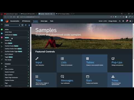The height and width of the screenshot is (100, 134).
Task: Open the Overflow Toolbar Menu Button entry
Action: coord(17,49)
